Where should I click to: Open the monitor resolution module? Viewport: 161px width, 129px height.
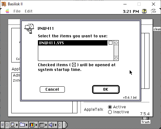click(x=42, y=125)
